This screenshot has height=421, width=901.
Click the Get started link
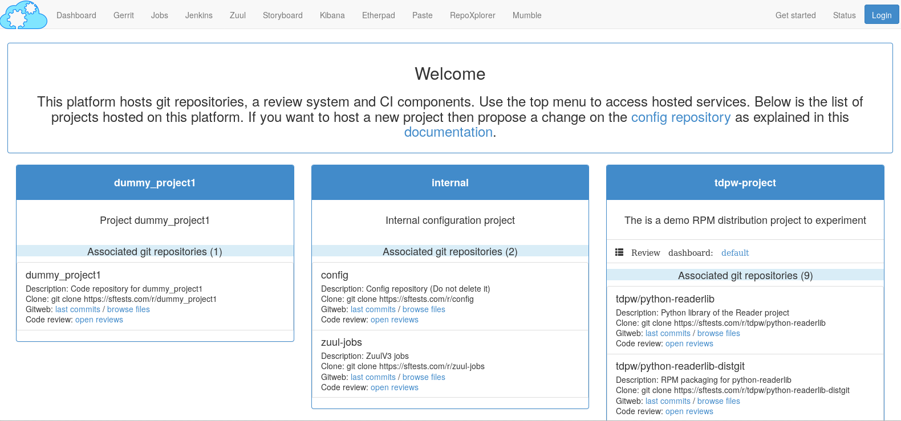click(x=795, y=15)
